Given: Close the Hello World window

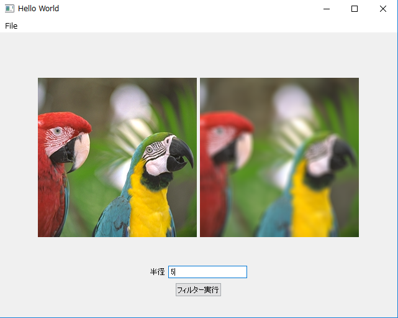Looking at the screenshot, I should [x=383, y=9].
